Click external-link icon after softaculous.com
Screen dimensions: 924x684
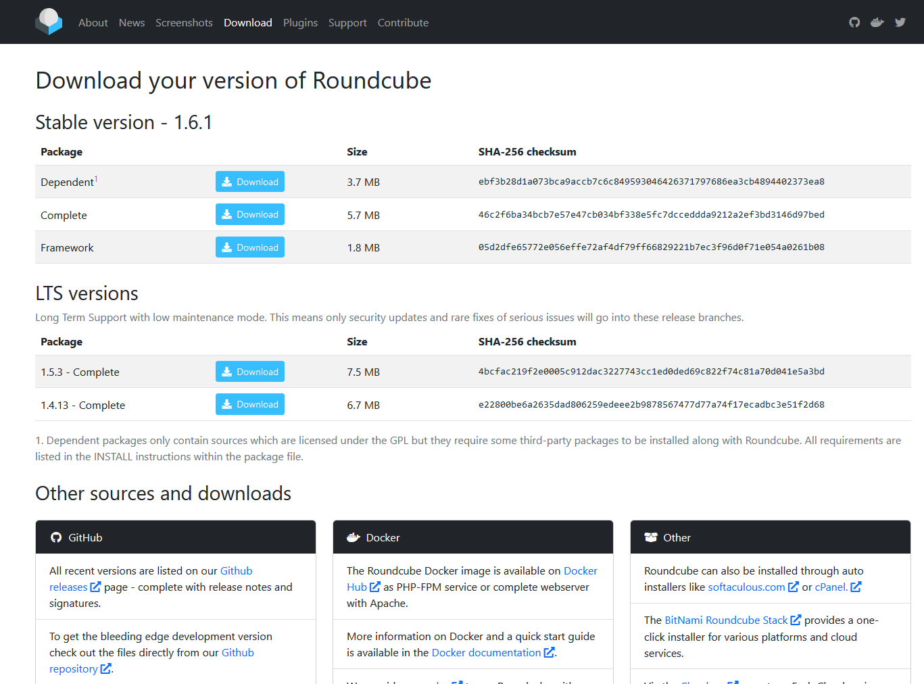pyautogui.click(x=794, y=587)
